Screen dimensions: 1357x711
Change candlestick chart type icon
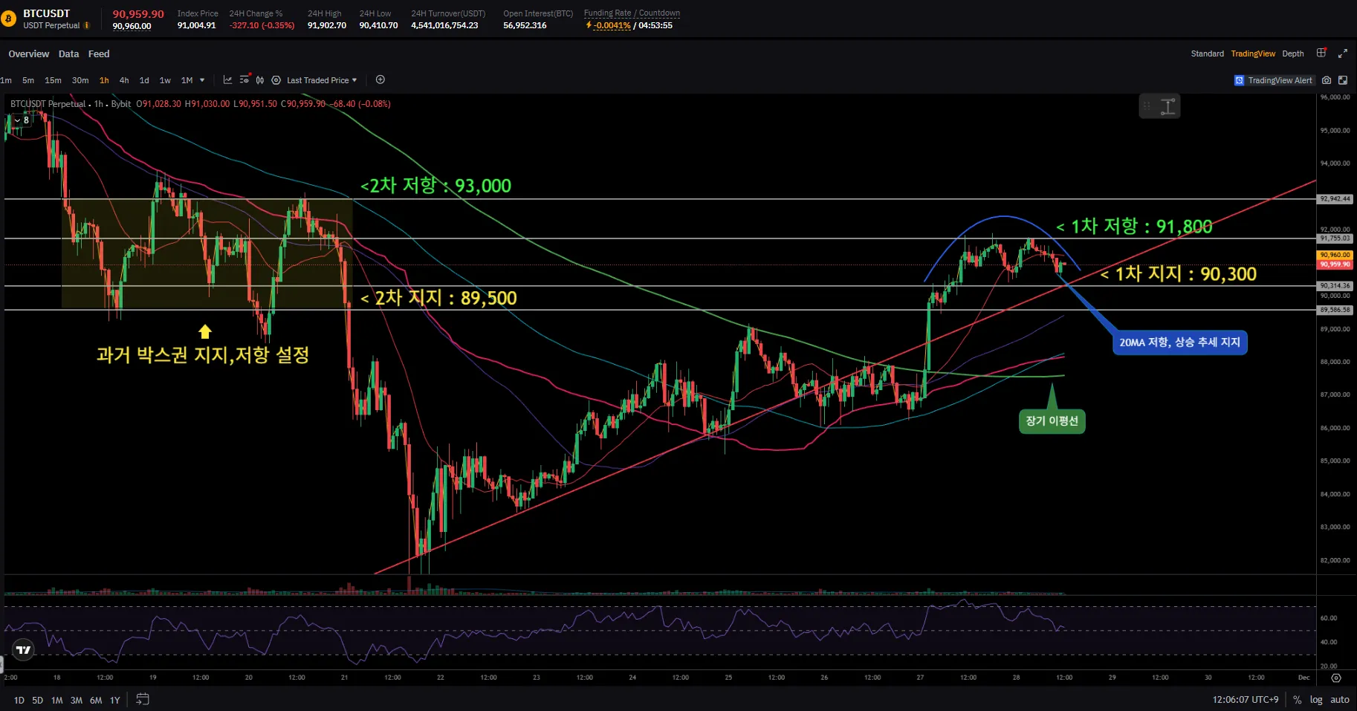click(260, 80)
